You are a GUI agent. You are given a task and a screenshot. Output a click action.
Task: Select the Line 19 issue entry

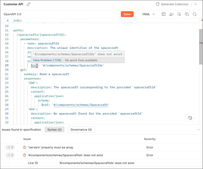tap(33, 163)
